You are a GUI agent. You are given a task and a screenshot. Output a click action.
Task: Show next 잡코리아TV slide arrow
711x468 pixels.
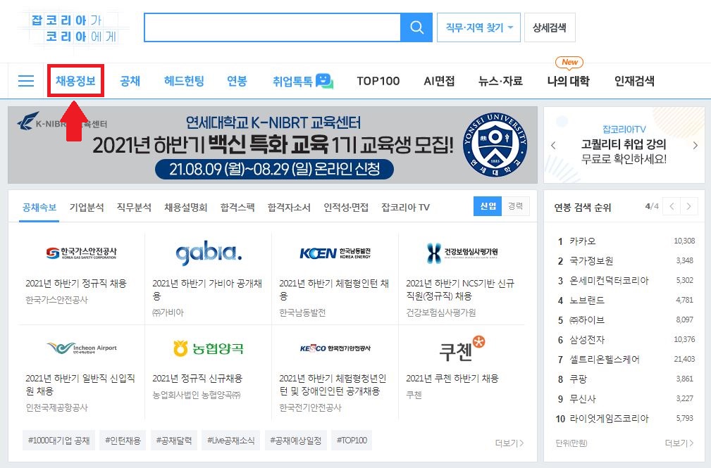point(695,146)
